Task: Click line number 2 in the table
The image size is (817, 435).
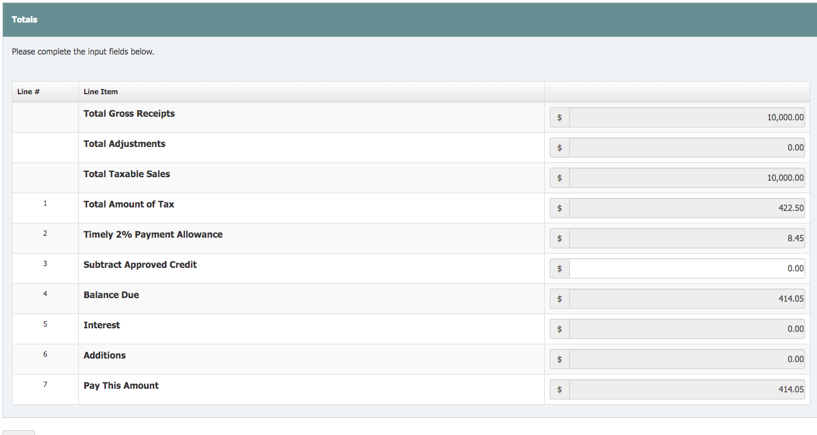Action: [45, 234]
